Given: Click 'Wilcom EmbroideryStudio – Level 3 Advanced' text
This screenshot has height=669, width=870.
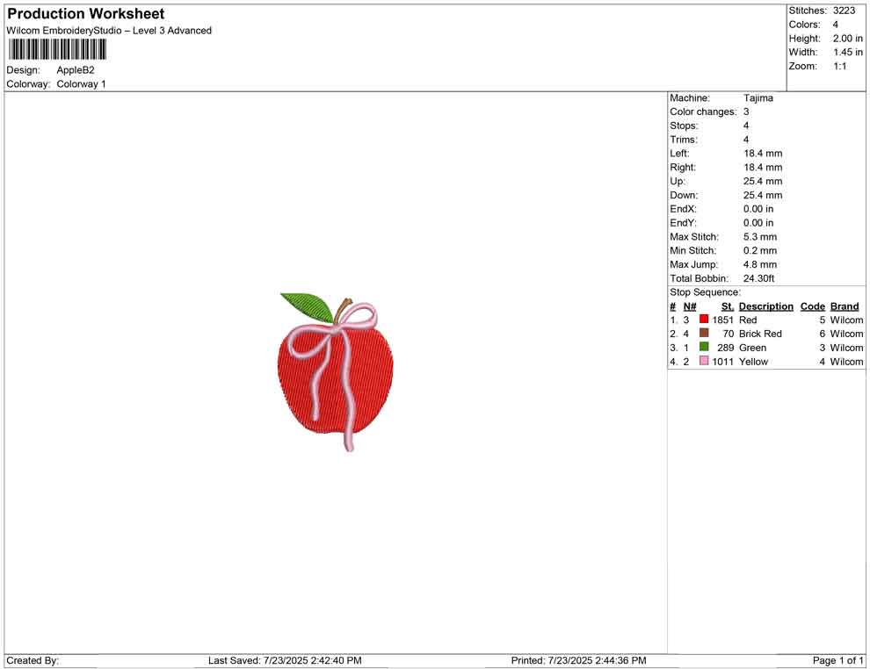Looking at the screenshot, I should [x=109, y=31].
